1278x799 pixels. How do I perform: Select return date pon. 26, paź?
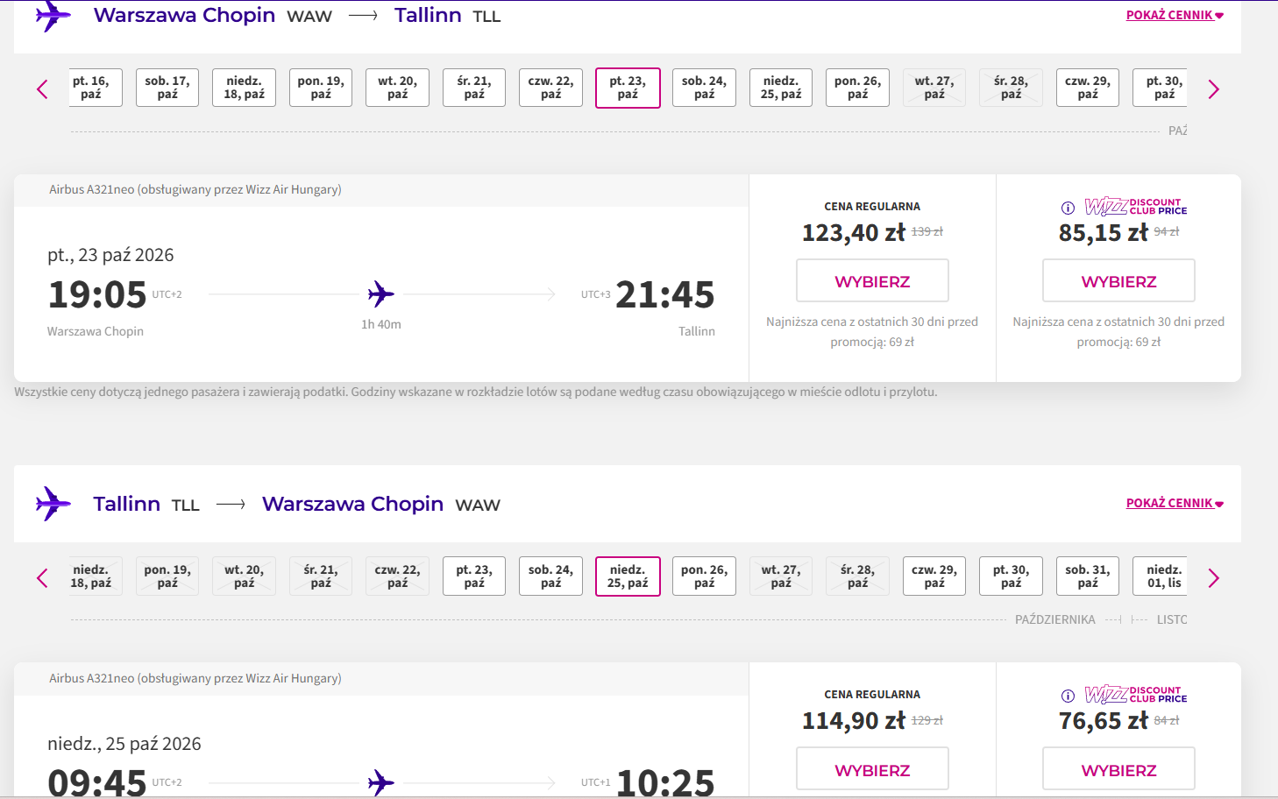pos(705,576)
